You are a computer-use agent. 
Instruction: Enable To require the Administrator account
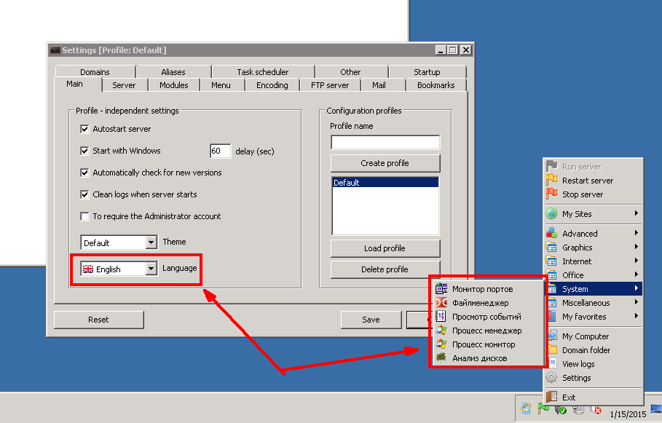[x=84, y=216]
